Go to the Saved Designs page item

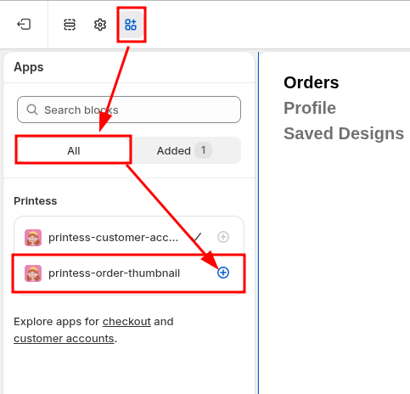click(344, 133)
